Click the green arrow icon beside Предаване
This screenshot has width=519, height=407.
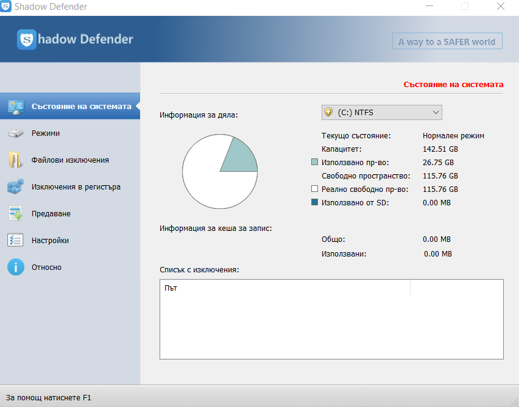click(15, 214)
